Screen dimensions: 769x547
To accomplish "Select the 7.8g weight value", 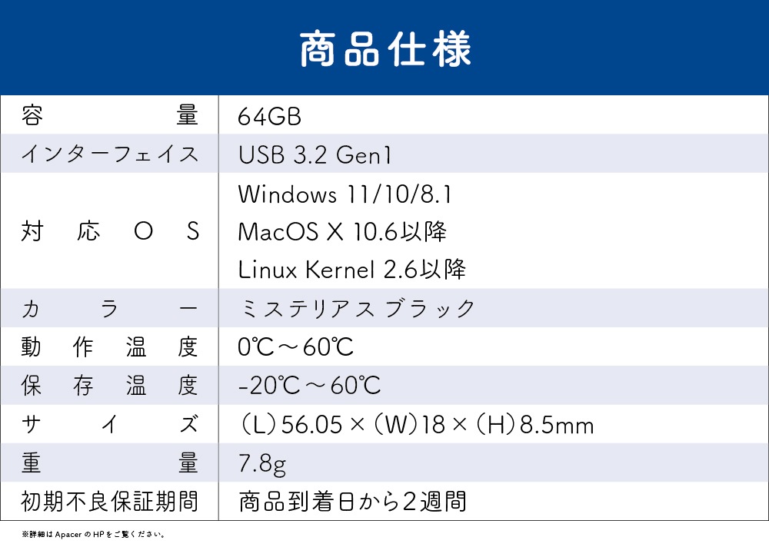I will (x=262, y=463).
